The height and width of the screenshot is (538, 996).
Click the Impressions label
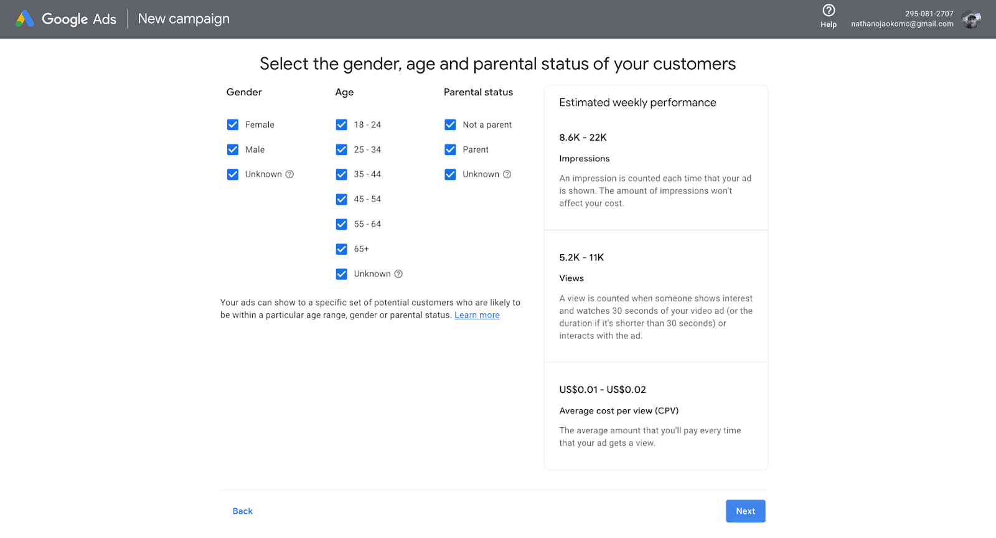[585, 159]
